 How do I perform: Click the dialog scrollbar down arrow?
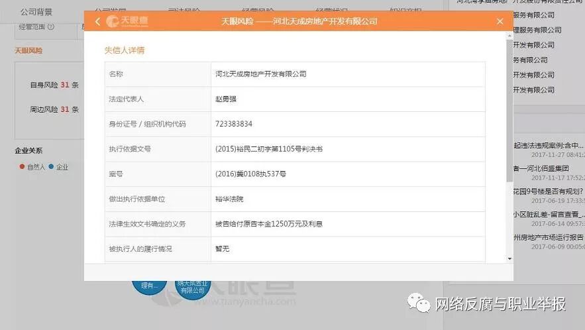[509, 258]
